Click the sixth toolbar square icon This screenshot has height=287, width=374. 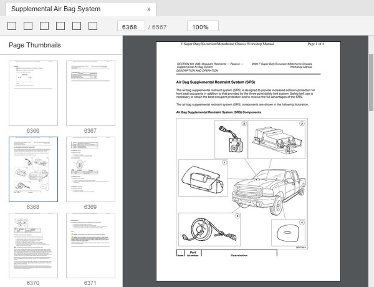pyautogui.click(x=93, y=26)
